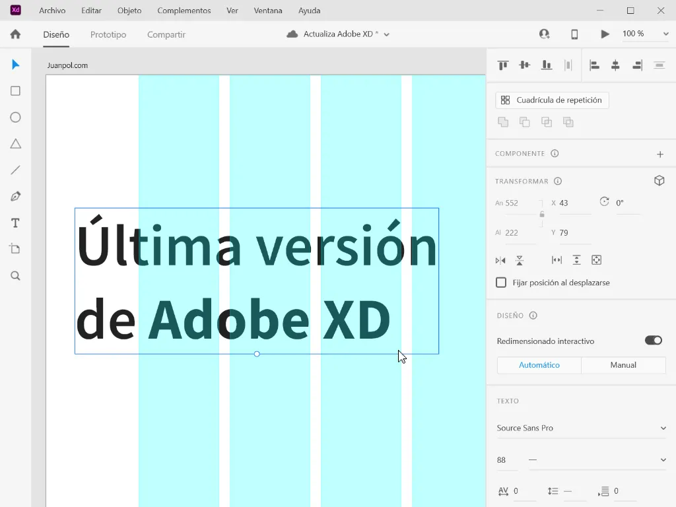
Task: Pick the Text tool
Action: (16, 223)
